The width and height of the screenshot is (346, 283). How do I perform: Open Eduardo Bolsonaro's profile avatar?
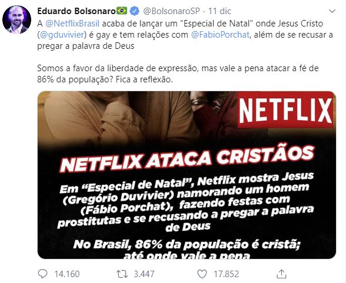coord(16,19)
